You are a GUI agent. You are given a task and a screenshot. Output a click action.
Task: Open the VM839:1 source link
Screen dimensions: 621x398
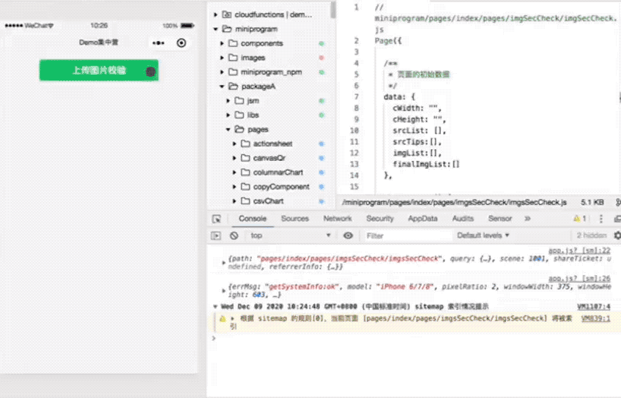click(x=595, y=318)
